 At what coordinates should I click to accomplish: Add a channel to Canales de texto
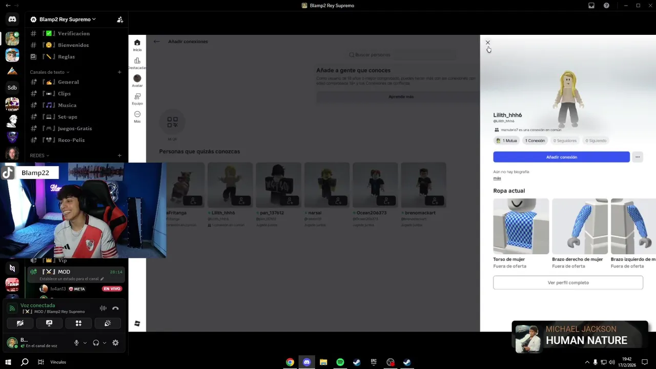(x=119, y=72)
